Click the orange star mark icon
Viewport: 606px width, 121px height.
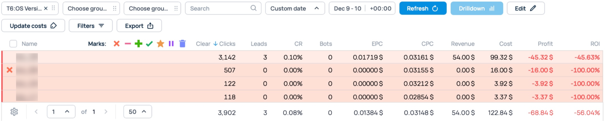coord(160,44)
